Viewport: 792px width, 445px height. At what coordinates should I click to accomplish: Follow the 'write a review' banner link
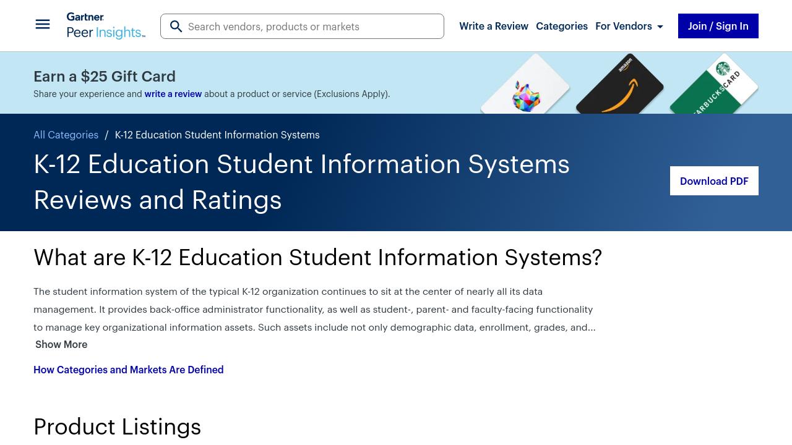tap(173, 94)
